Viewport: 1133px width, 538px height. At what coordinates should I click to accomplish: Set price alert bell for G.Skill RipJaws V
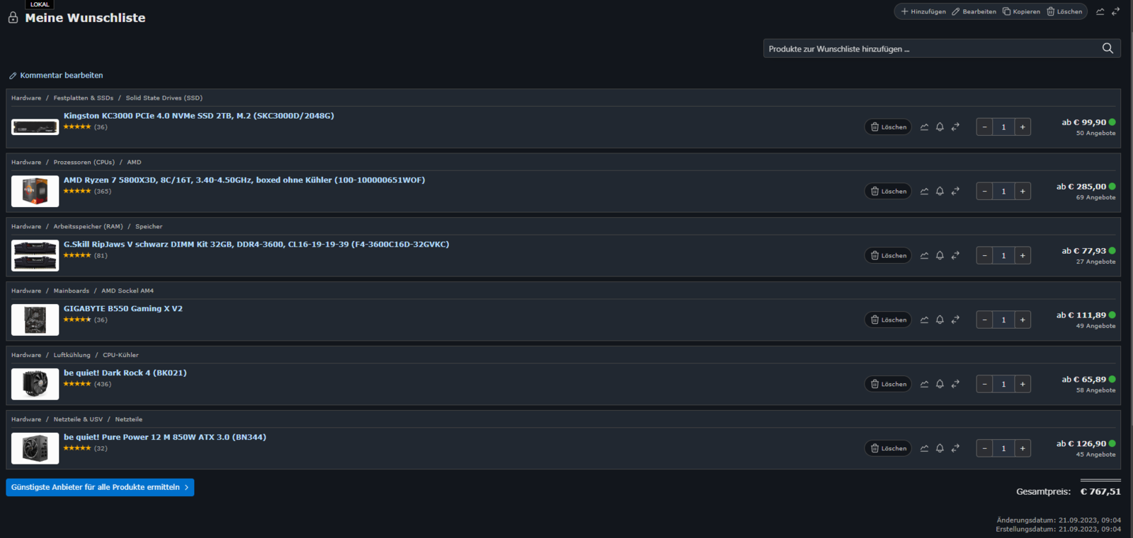(x=940, y=256)
